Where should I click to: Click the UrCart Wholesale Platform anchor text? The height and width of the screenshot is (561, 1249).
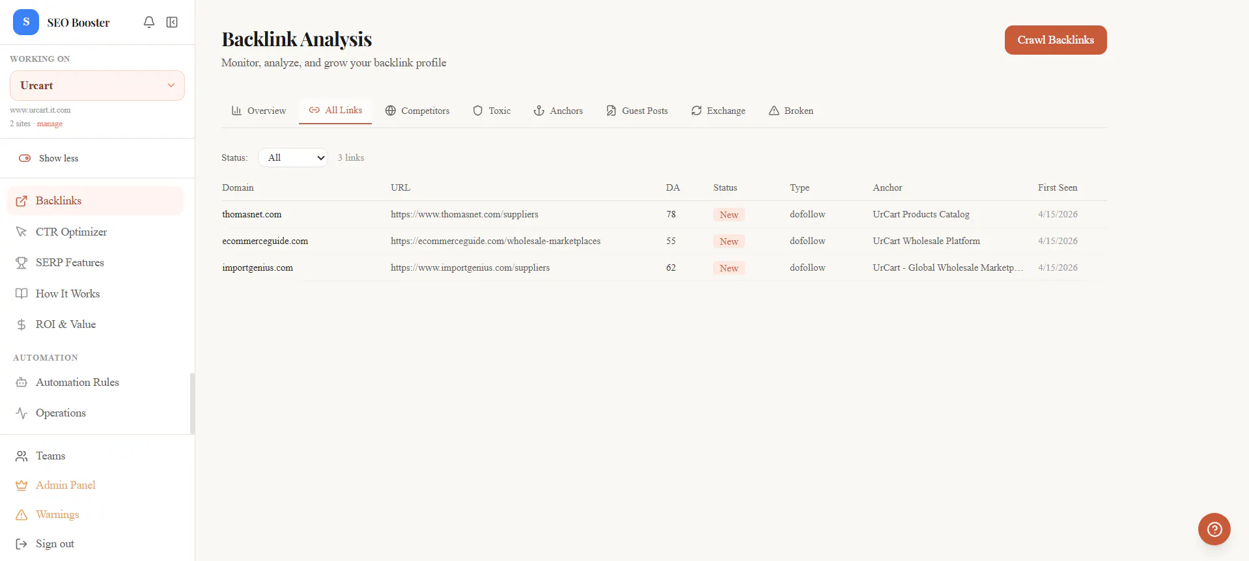[x=926, y=241]
